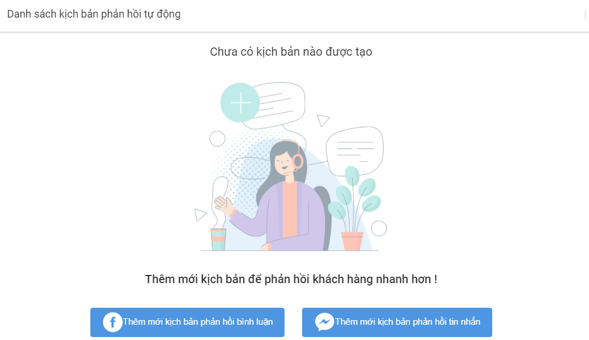Click the Messenger logo icon
The width and height of the screenshot is (589, 340).
point(324,322)
